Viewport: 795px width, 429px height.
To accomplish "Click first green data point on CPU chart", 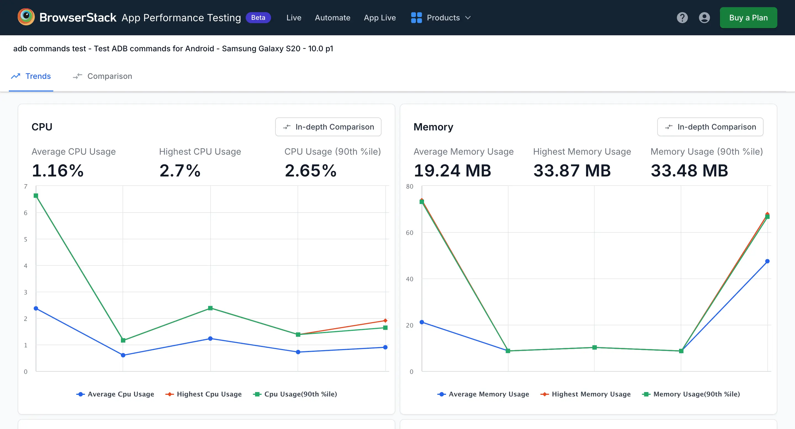I will tap(36, 196).
